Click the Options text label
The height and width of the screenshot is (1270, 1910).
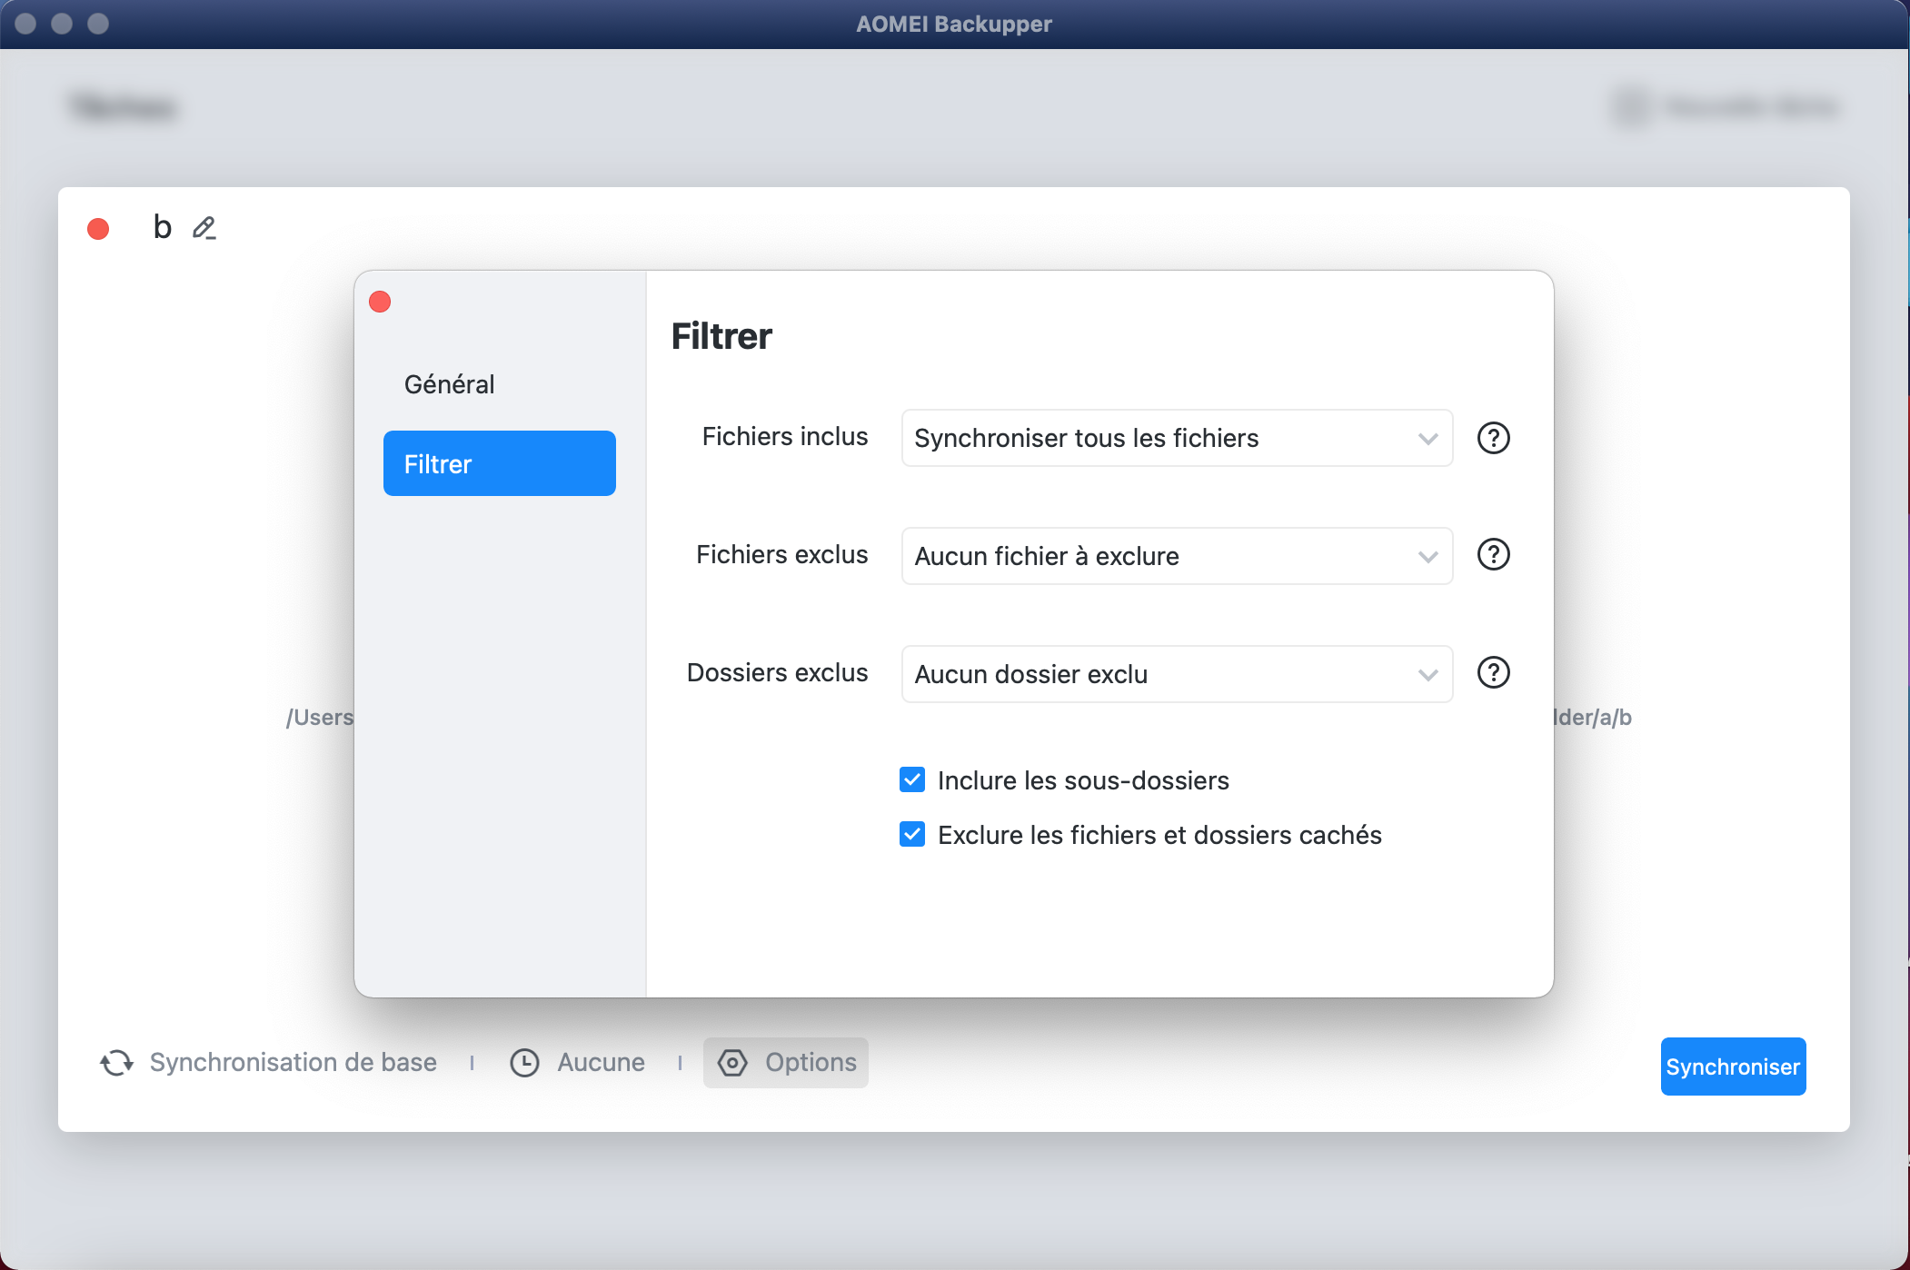pyautogui.click(x=811, y=1062)
